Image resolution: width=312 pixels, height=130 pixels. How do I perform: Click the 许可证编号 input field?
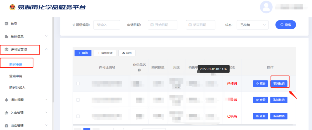coord(107,25)
